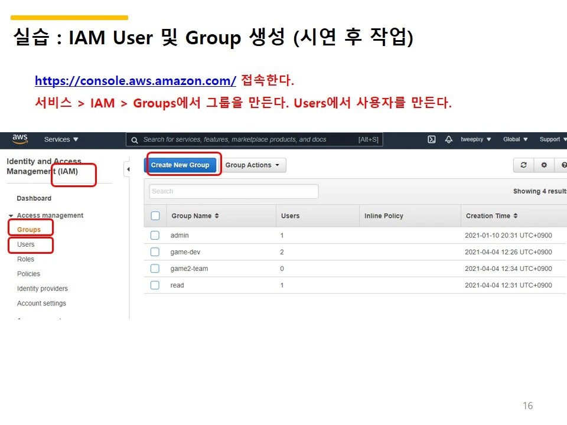Image resolution: width=567 pixels, height=425 pixels.
Task: Open the tweepixy account dropdown
Action: coord(475,139)
